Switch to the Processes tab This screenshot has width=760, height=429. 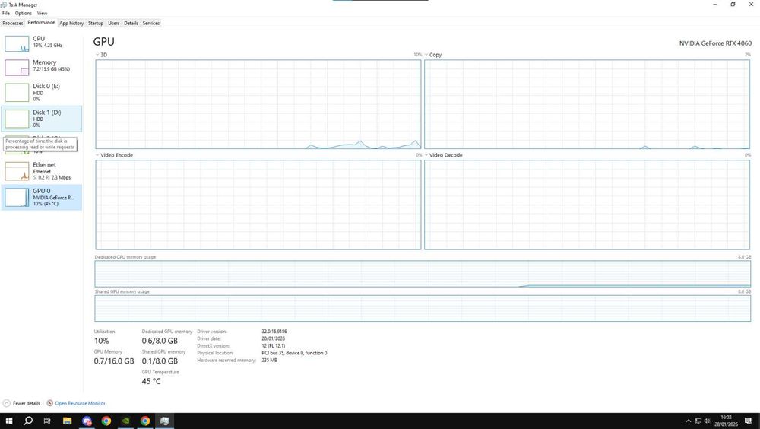click(x=13, y=23)
